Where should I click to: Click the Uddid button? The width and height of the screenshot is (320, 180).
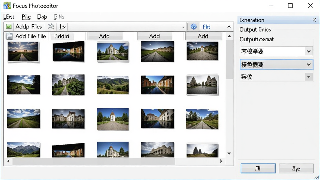tap(62, 36)
